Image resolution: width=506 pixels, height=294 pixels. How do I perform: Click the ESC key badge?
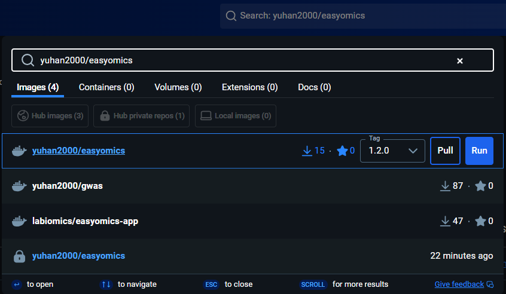(x=211, y=284)
